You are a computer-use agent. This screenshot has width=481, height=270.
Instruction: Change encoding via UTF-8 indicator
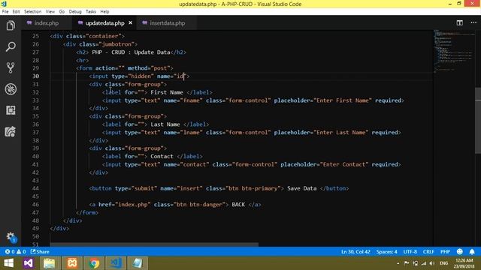[x=410, y=252]
